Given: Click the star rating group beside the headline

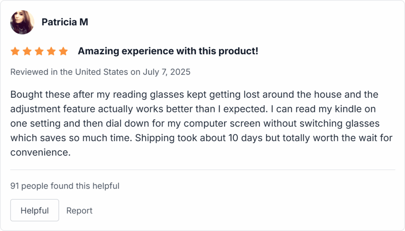Looking at the screenshot, I should click(39, 51).
